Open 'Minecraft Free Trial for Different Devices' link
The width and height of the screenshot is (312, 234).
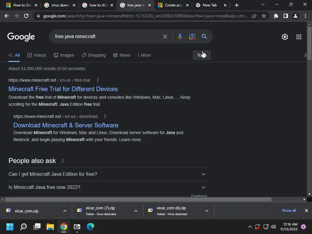(63, 89)
